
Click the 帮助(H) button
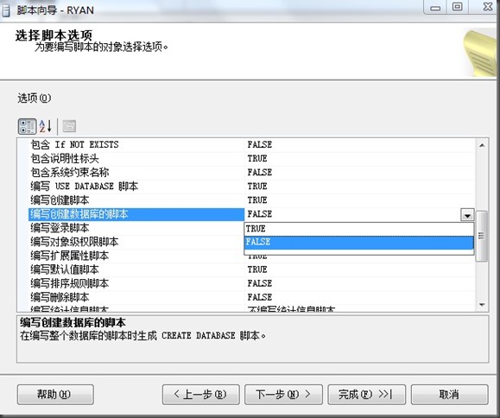click(x=55, y=395)
